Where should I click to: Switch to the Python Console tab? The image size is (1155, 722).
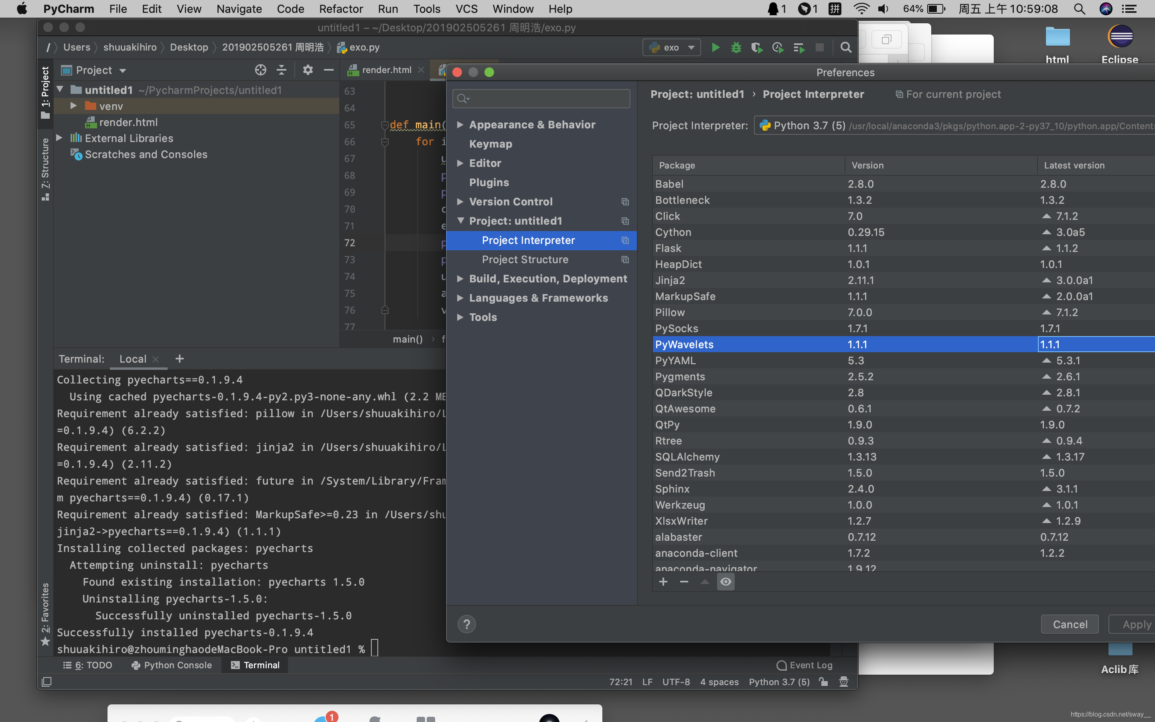click(172, 665)
